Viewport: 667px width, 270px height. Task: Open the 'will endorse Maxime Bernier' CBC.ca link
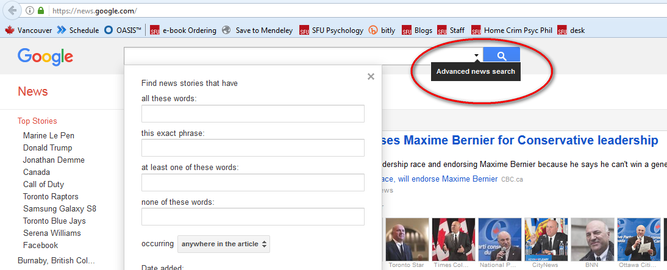(440, 179)
